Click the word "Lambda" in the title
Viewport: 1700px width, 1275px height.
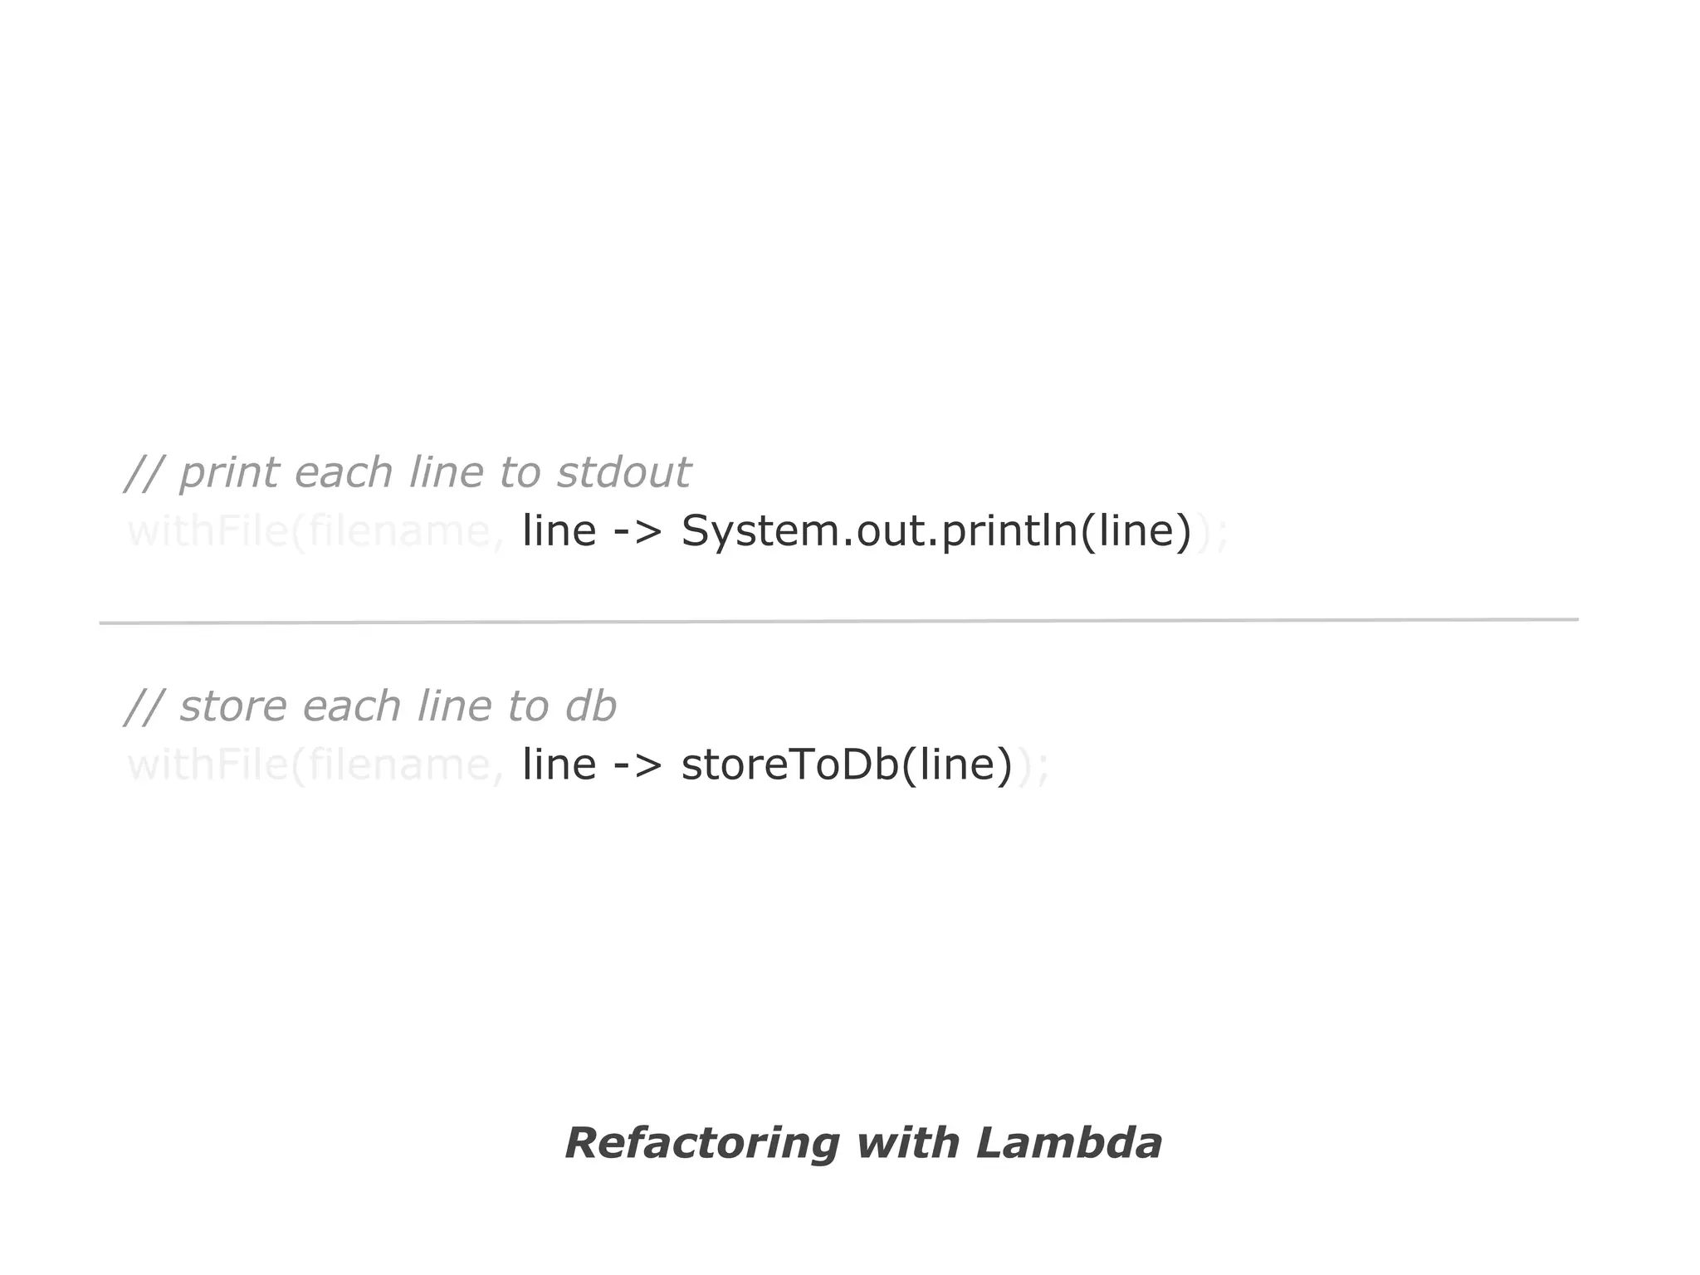(x=1068, y=1143)
